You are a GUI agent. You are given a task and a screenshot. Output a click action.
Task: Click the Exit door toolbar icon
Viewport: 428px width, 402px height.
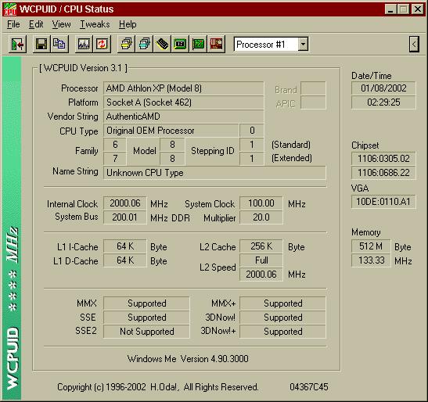tap(18, 44)
